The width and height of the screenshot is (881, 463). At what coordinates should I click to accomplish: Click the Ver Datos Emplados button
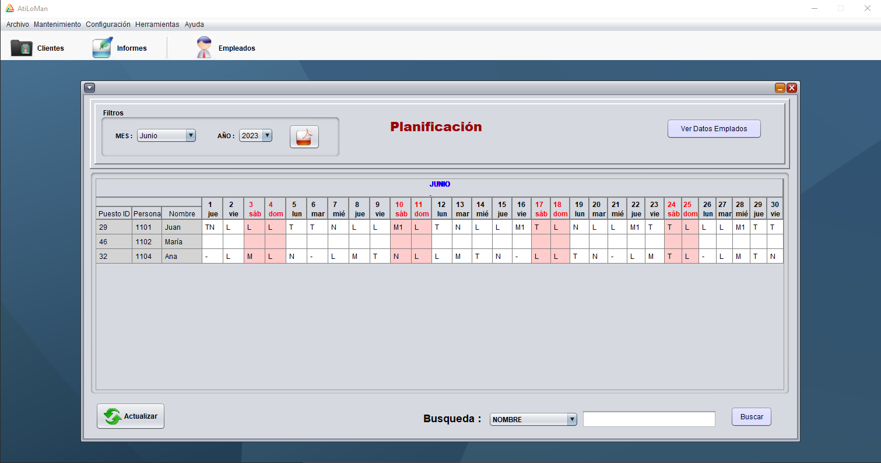click(714, 128)
